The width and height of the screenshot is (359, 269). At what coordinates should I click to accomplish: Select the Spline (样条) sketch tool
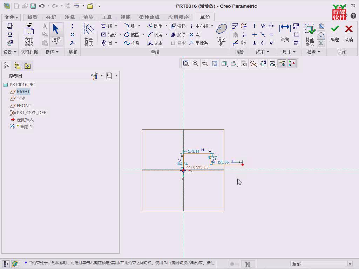(132, 43)
